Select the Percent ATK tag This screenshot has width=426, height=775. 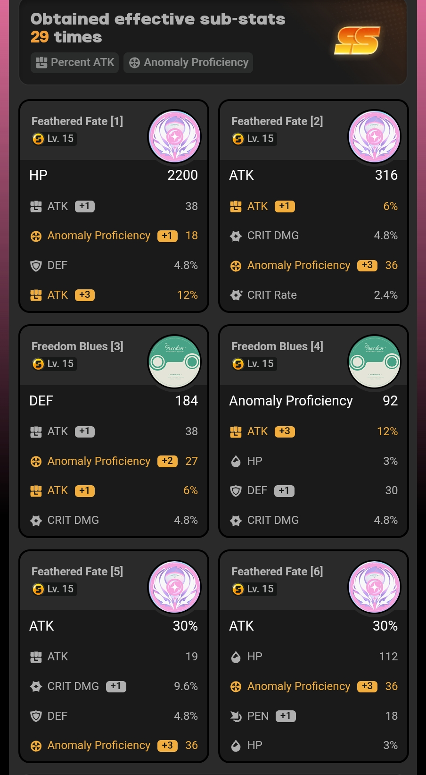[74, 63]
